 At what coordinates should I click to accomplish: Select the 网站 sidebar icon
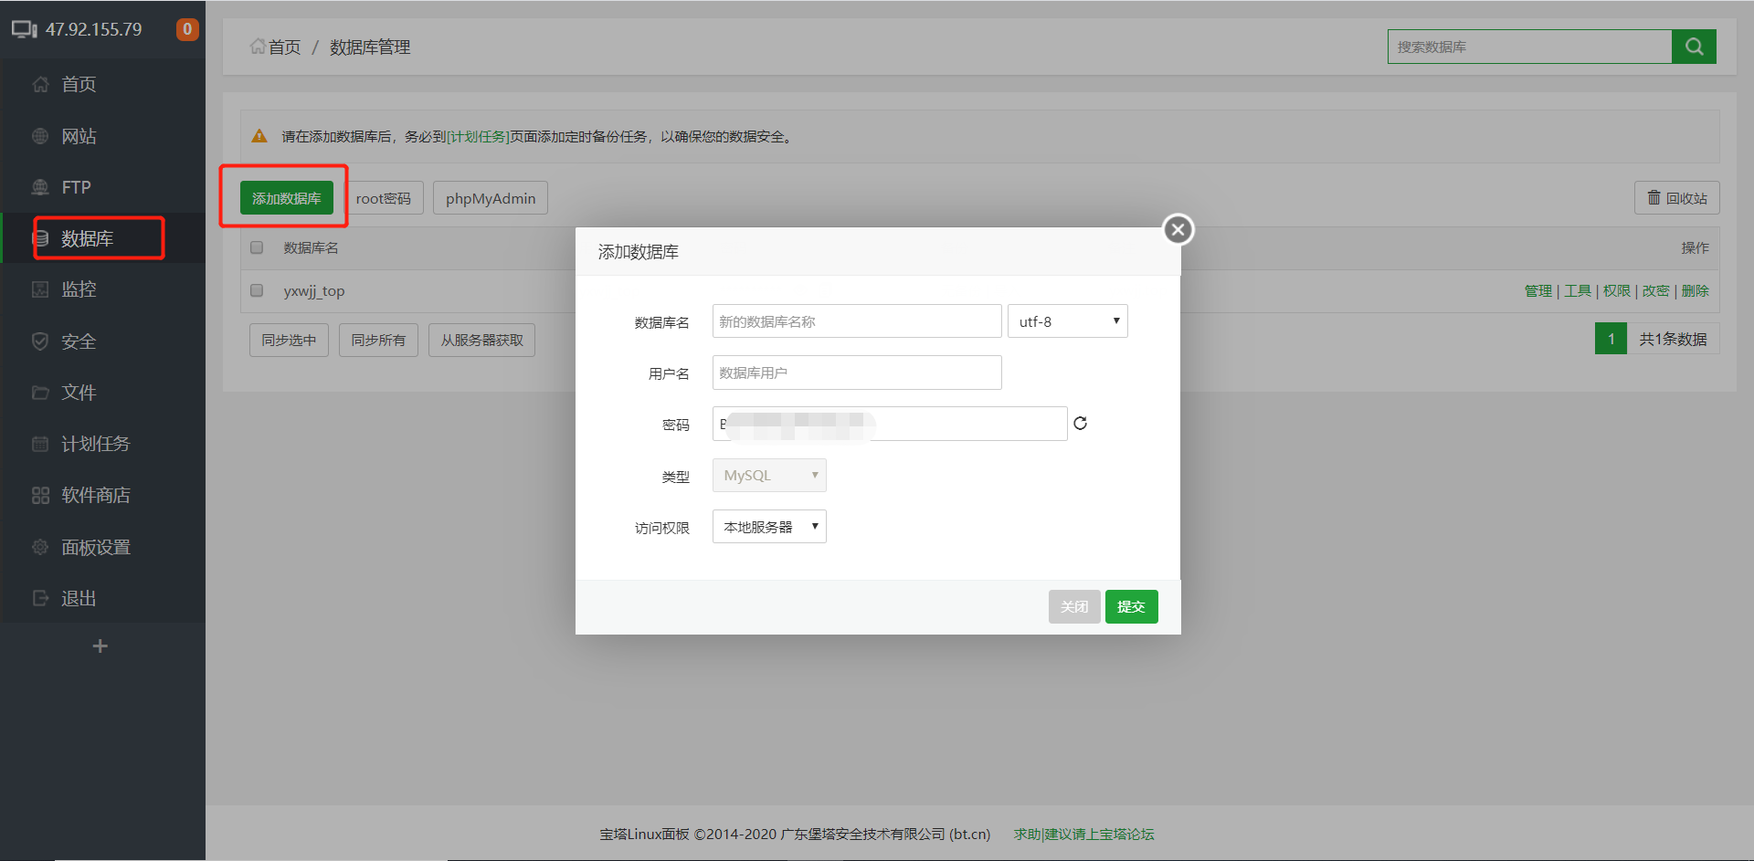(x=79, y=135)
